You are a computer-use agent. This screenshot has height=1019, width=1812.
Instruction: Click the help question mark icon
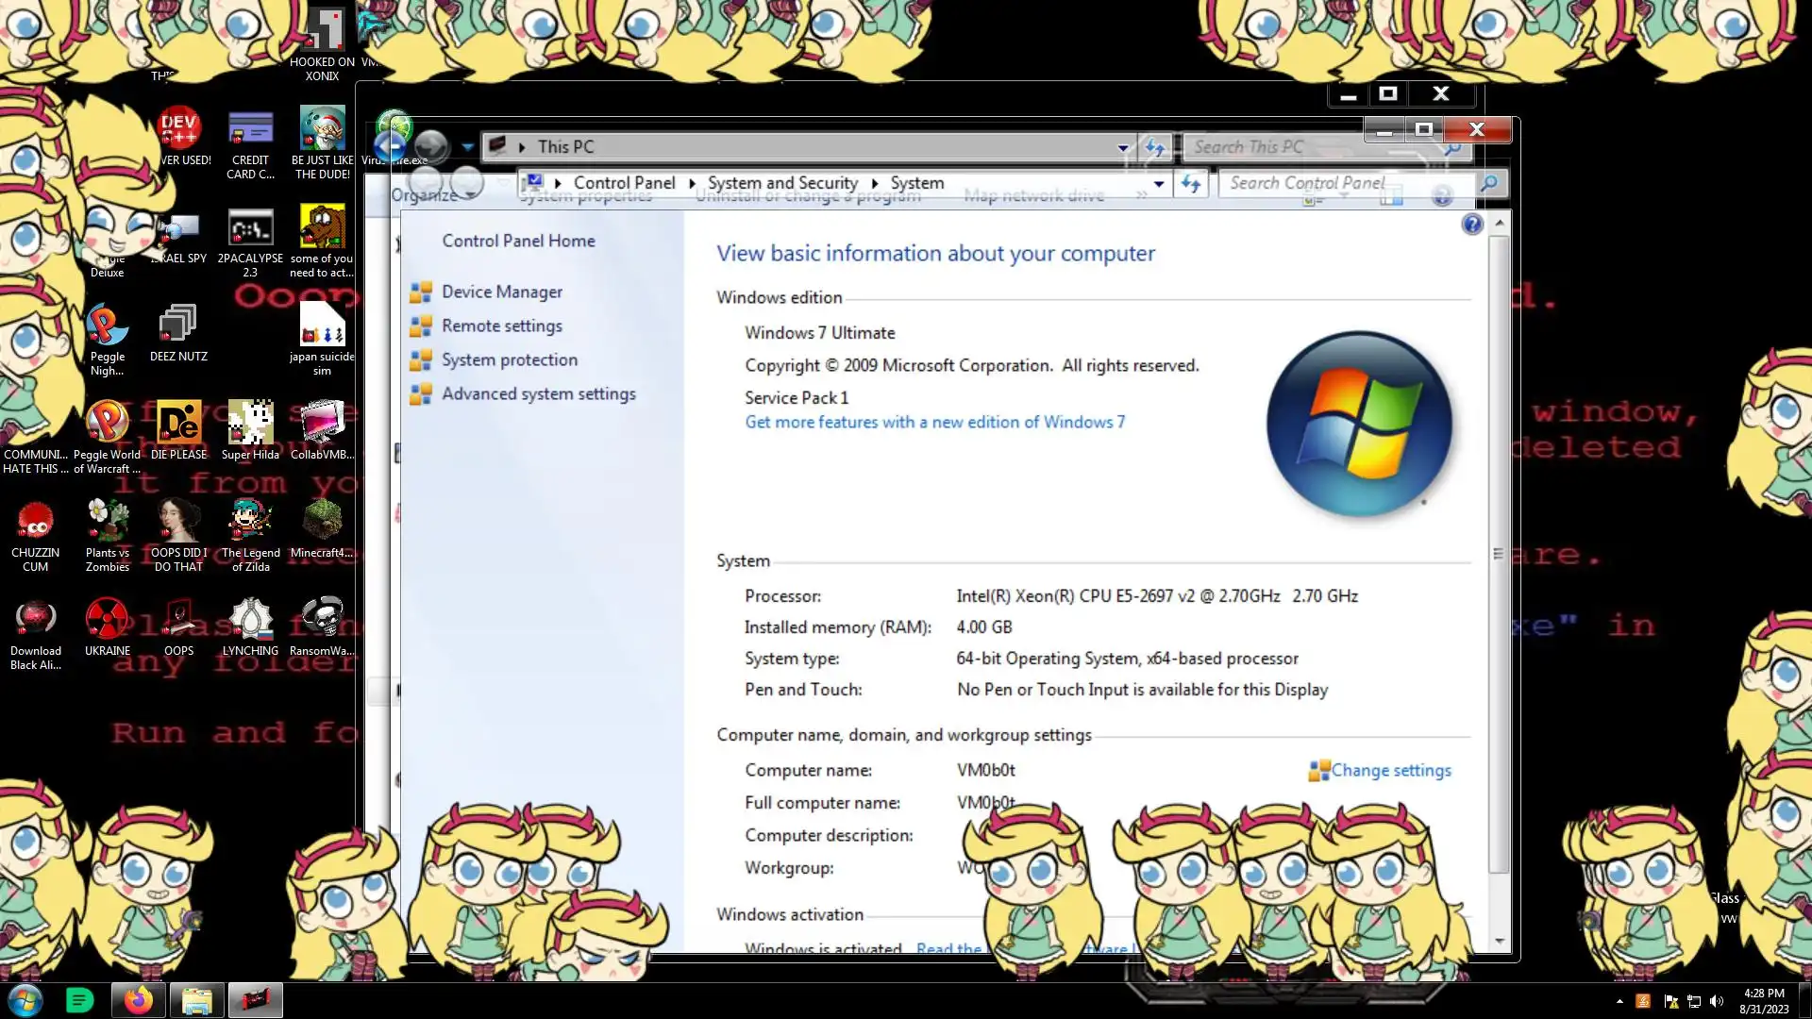coord(1471,225)
